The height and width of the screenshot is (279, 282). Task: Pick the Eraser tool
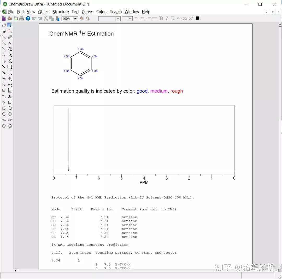10,37
